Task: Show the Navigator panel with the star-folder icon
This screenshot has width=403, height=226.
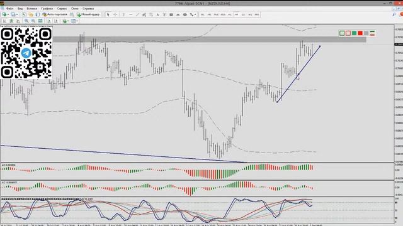Action: coord(31,14)
